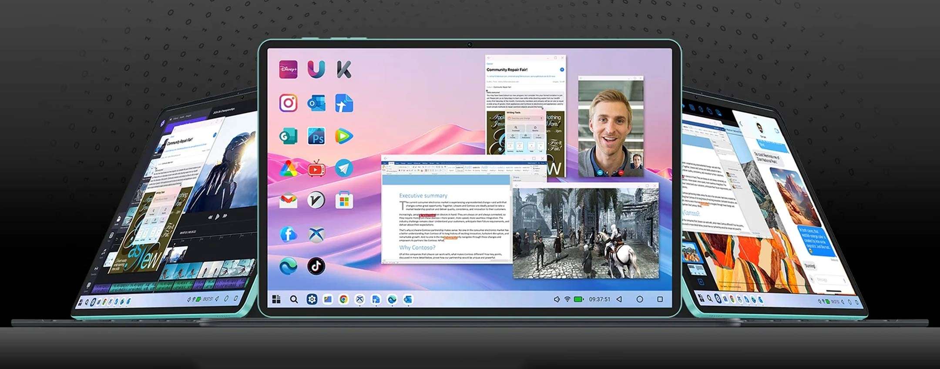
Task: Click Cancel in the email compose window
Action: [x=490, y=64]
